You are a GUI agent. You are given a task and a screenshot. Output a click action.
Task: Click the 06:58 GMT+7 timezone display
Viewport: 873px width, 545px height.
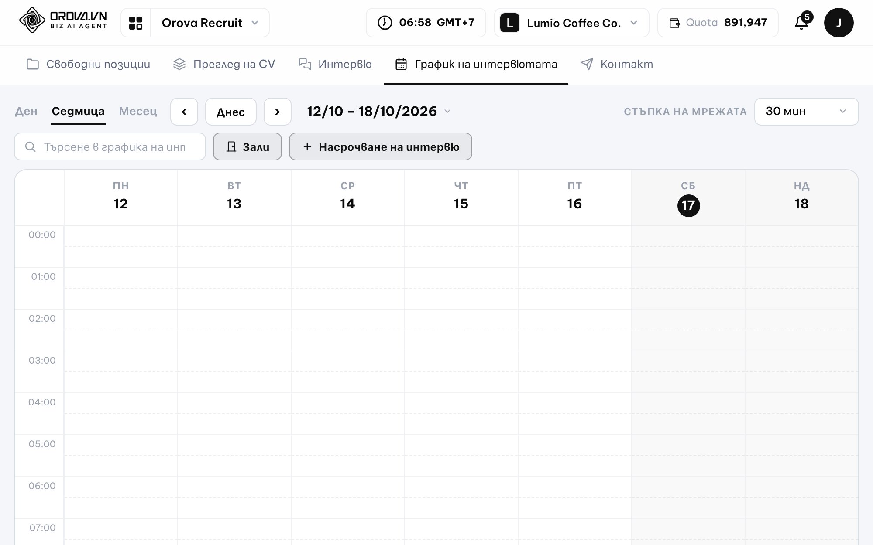pyautogui.click(x=426, y=23)
